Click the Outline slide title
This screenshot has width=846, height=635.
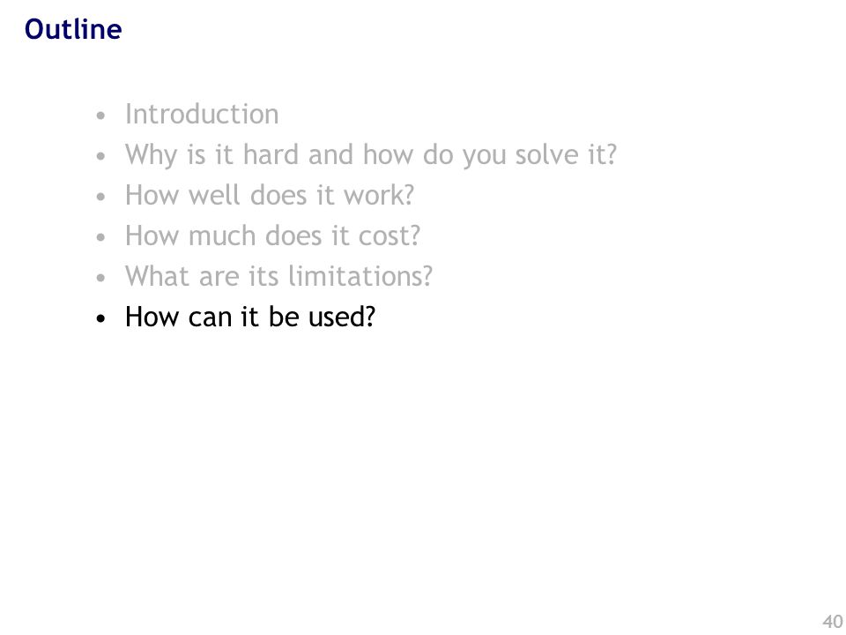[73, 29]
